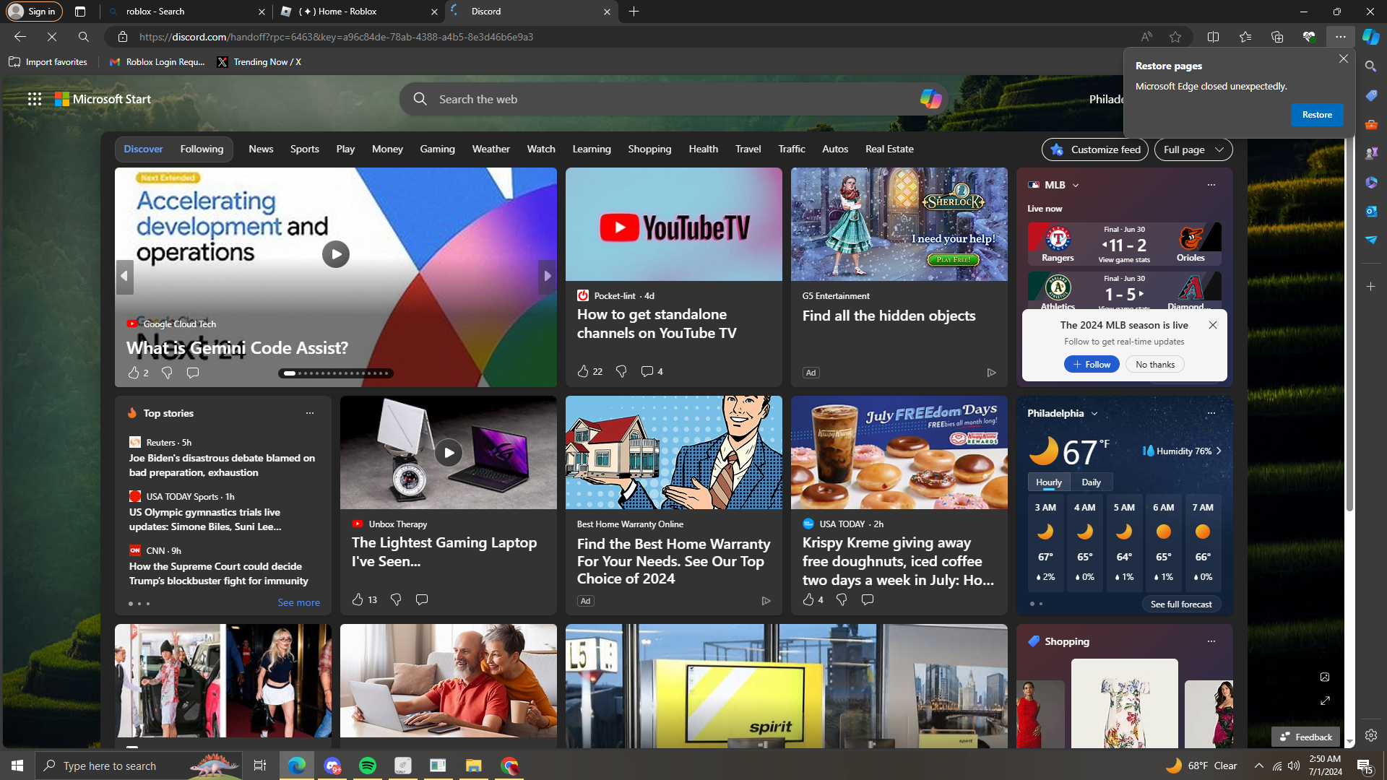The width and height of the screenshot is (1387, 780).
Task: Expand the MLB league dropdown
Action: point(1076,185)
